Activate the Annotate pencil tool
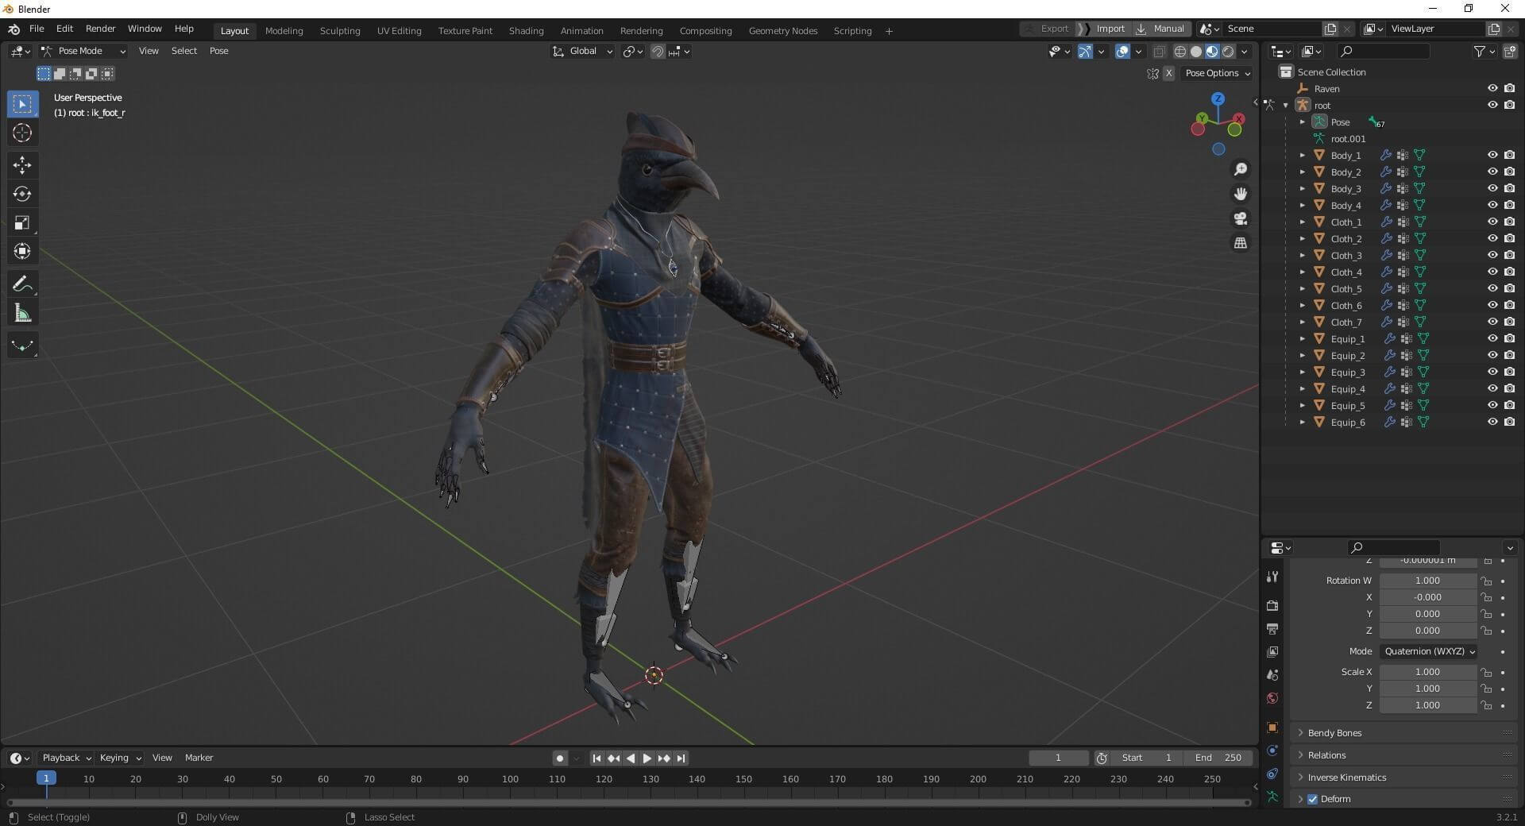 (x=22, y=284)
